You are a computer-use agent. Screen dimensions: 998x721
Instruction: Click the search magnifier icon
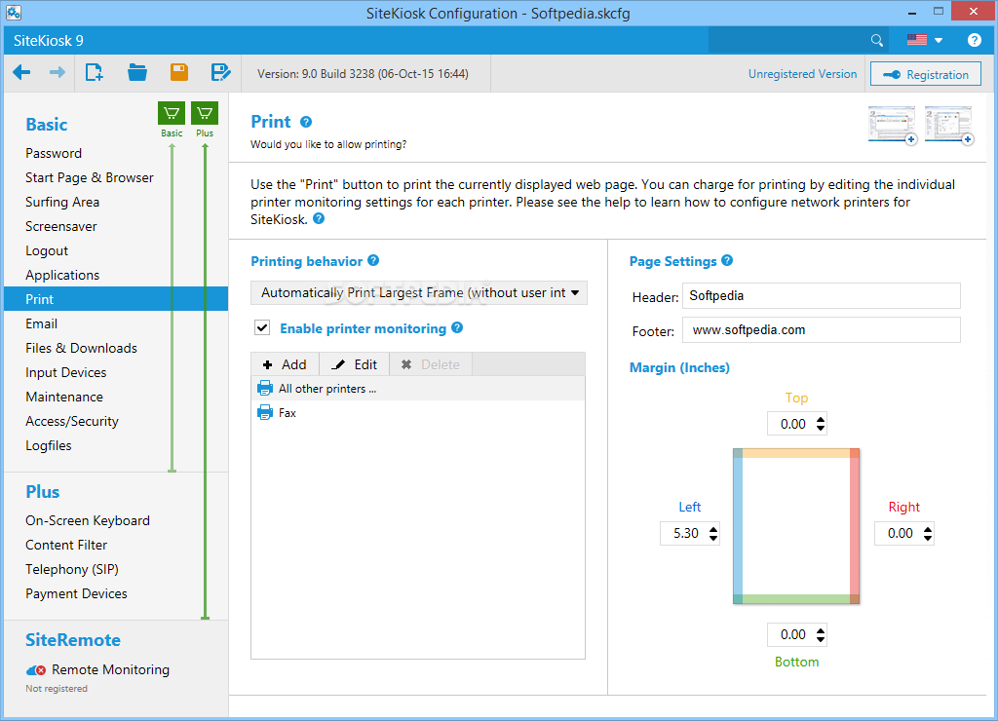(x=877, y=41)
